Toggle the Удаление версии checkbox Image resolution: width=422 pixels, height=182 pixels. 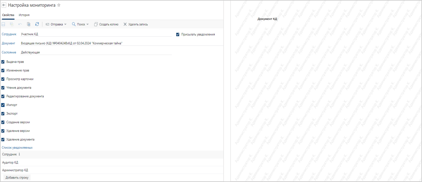3,131
